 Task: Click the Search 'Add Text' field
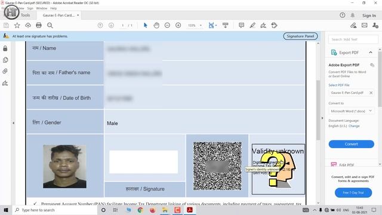(353, 39)
